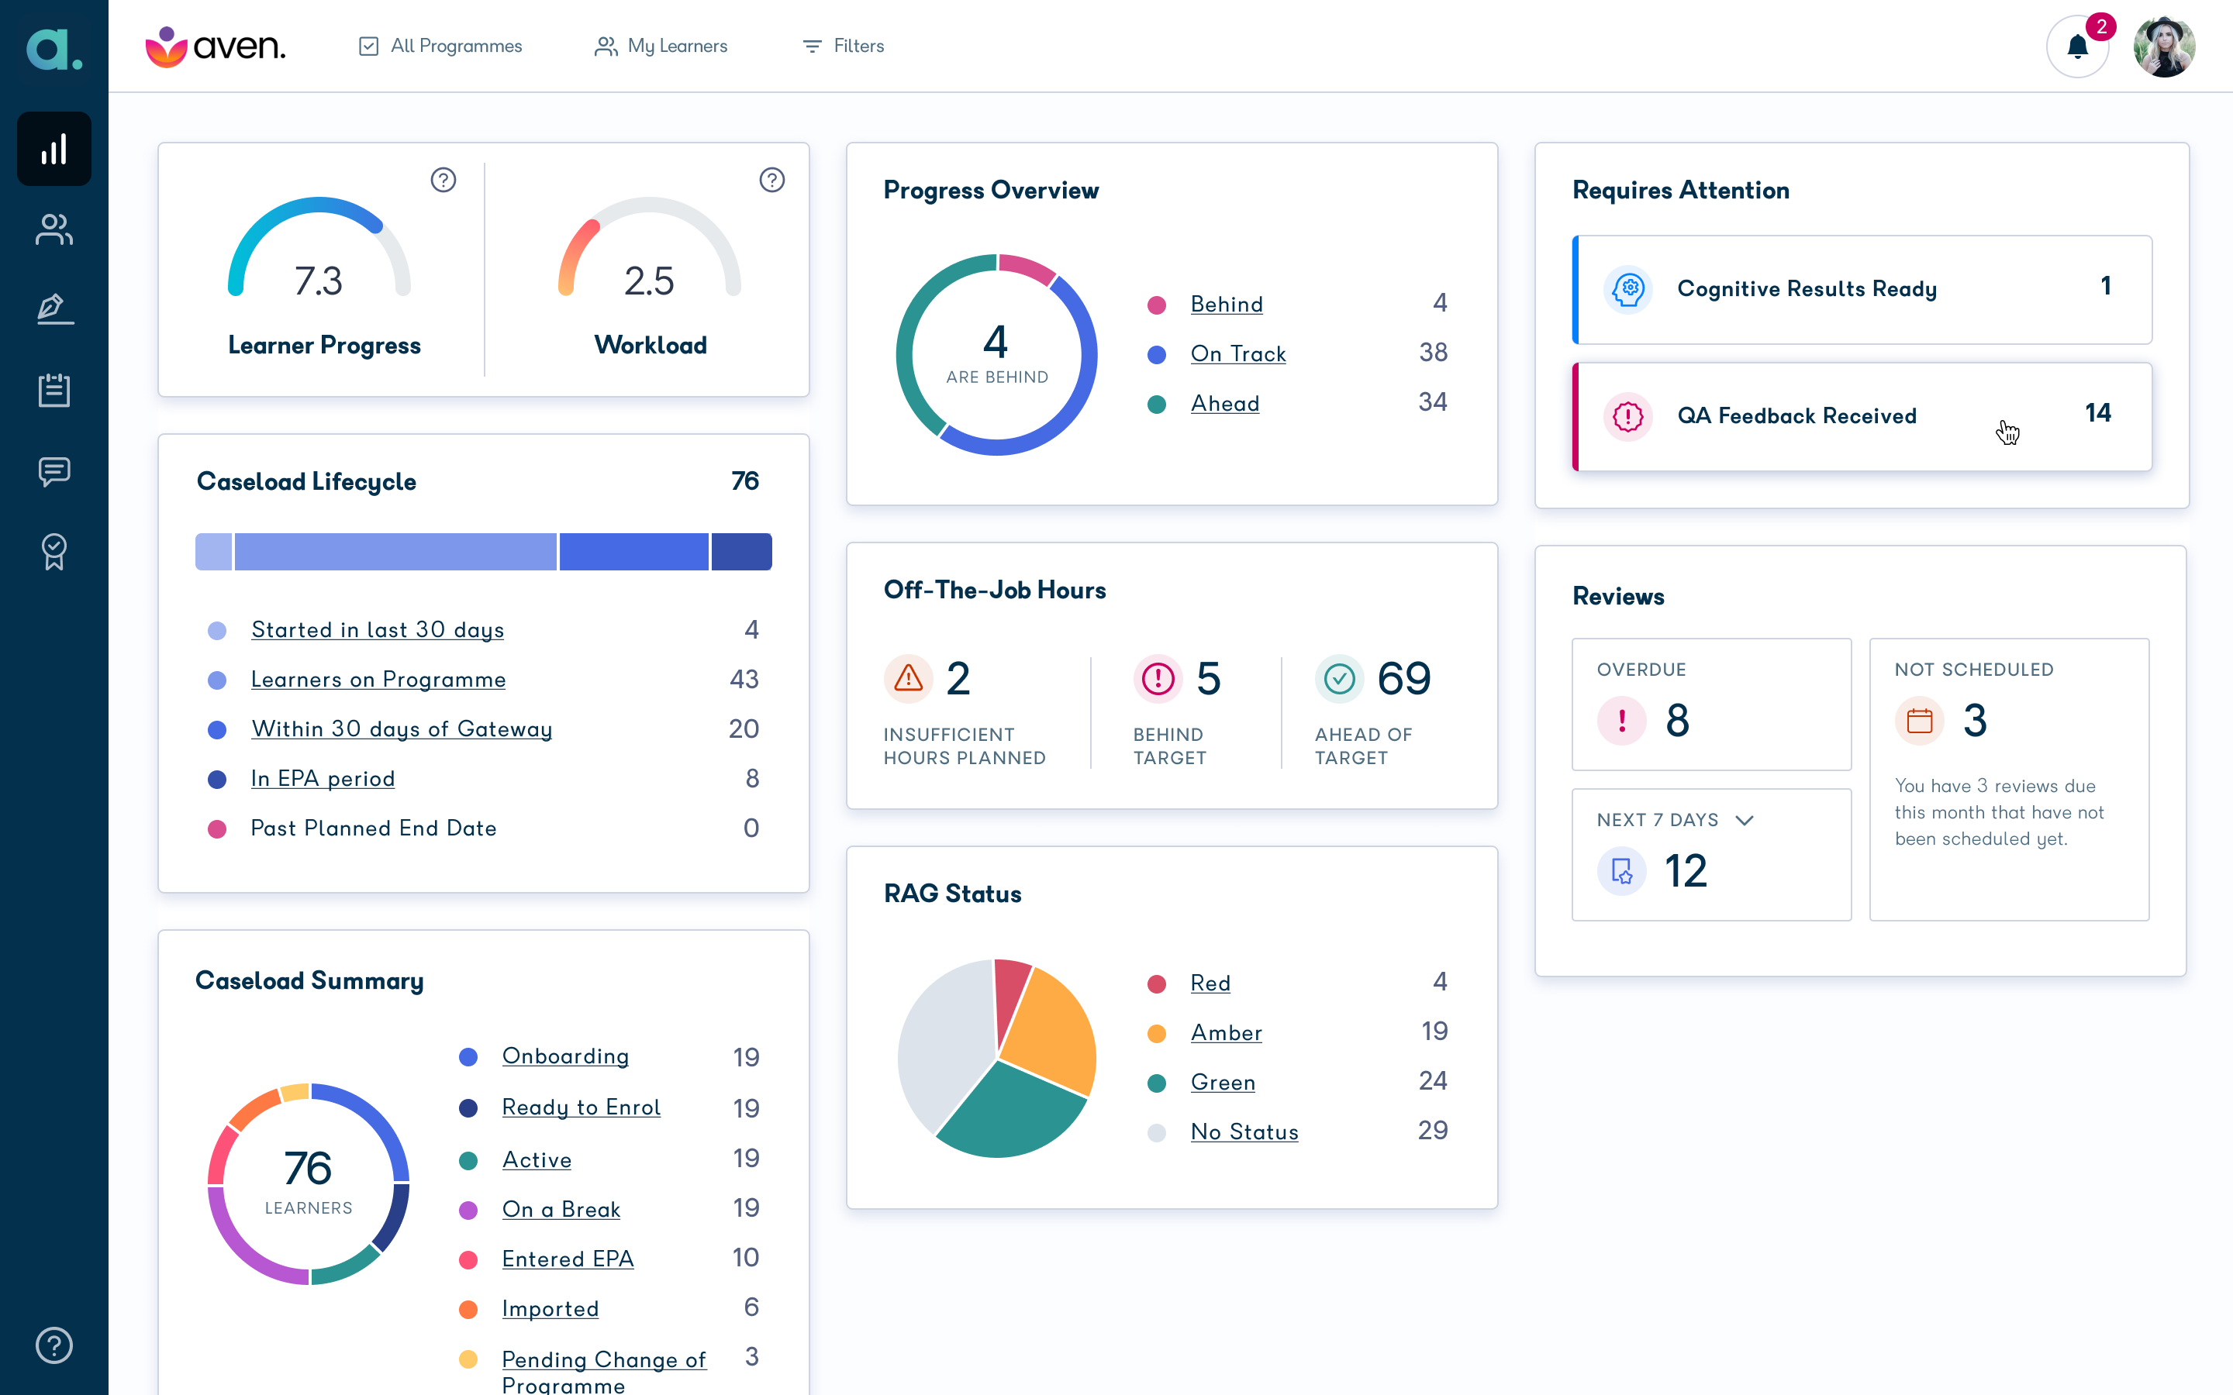
Task: Toggle the All Programmes checkbox
Action: [368, 46]
